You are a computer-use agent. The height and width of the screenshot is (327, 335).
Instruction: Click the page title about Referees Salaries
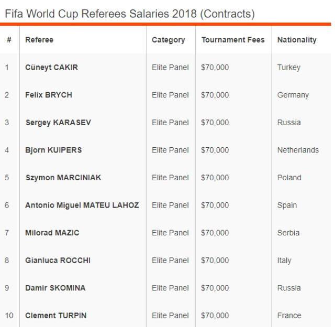click(129, 14)
